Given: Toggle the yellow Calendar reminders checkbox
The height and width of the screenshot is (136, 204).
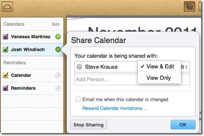Looking at the screenshot, I should pyautogui.click(x=5, y=75).
